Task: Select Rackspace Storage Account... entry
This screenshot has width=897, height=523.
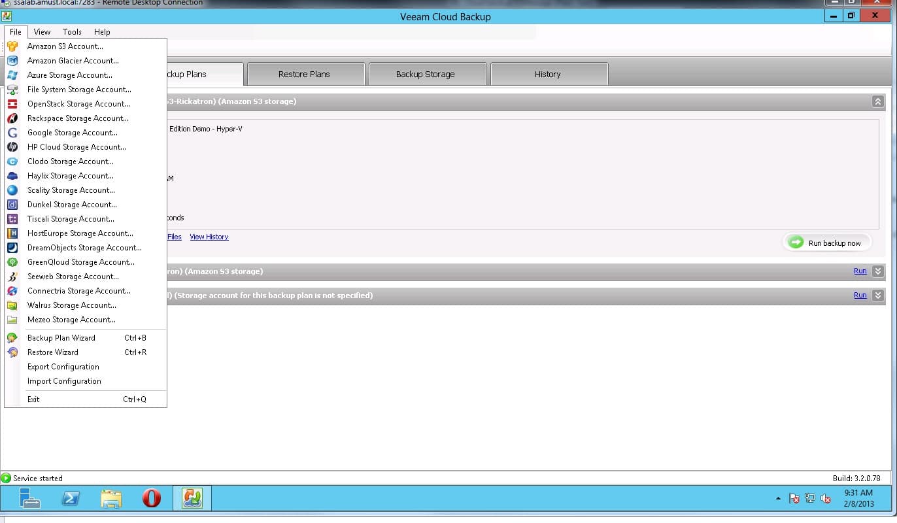Action: [x=86, y=118]
